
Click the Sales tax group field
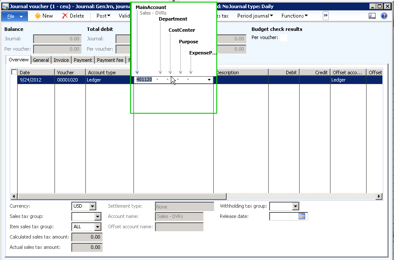coord(83,217)
